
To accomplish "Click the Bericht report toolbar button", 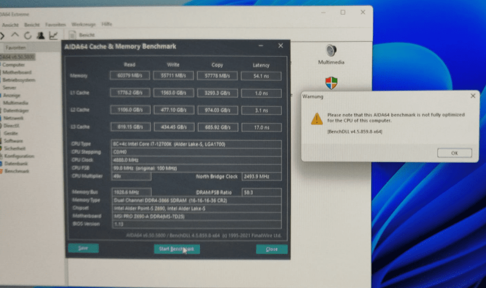I will [82, 35].
